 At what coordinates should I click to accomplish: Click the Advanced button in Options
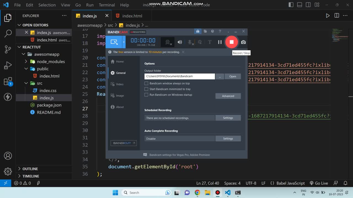coord(228,96)
